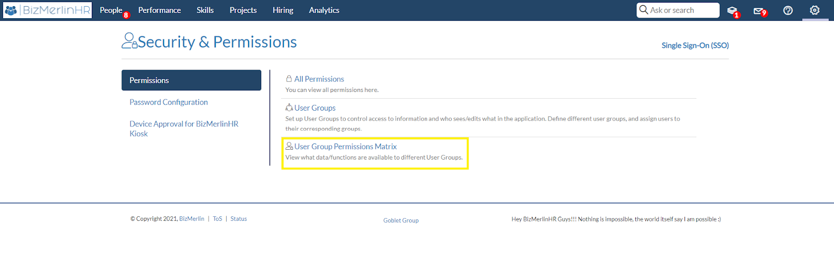Open the settings gear icon

coord(815,10)
